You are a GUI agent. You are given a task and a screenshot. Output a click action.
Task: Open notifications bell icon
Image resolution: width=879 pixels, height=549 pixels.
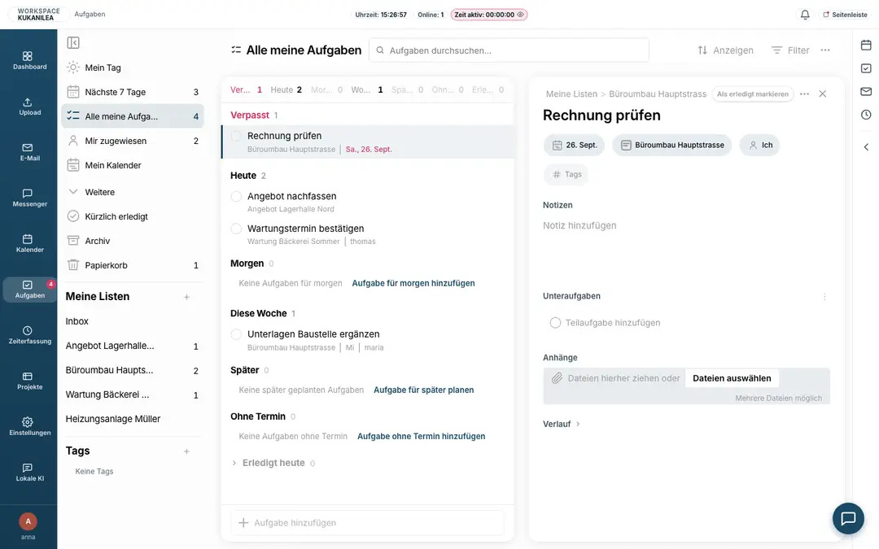pyautogui.click(x=805, y=15)
